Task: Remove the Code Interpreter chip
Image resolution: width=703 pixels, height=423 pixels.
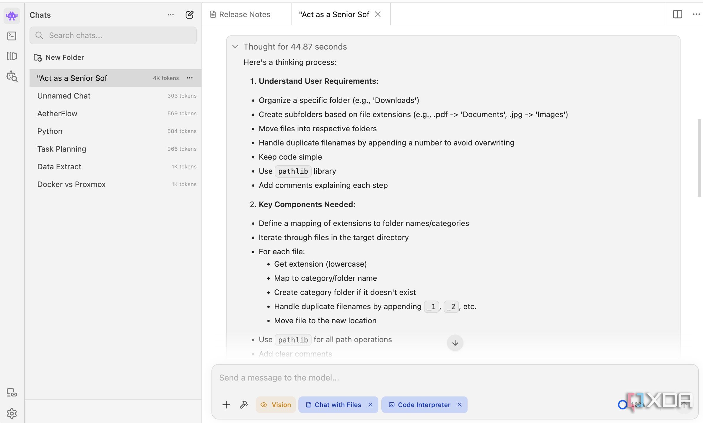Action: pos(460,405)
